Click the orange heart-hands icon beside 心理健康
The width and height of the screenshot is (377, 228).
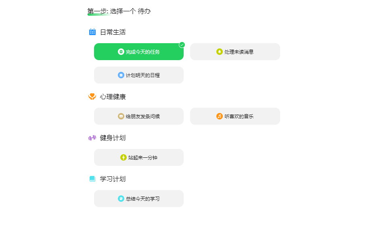tap(92, 96)
